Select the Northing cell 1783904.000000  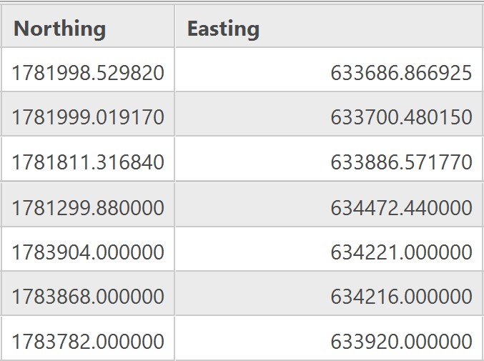pyautogui.click(x=88, y=249)
